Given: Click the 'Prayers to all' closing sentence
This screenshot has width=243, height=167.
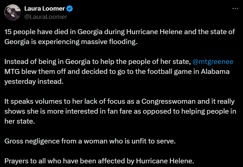Looking at the screenshot, I should click(x=99, y=161).
